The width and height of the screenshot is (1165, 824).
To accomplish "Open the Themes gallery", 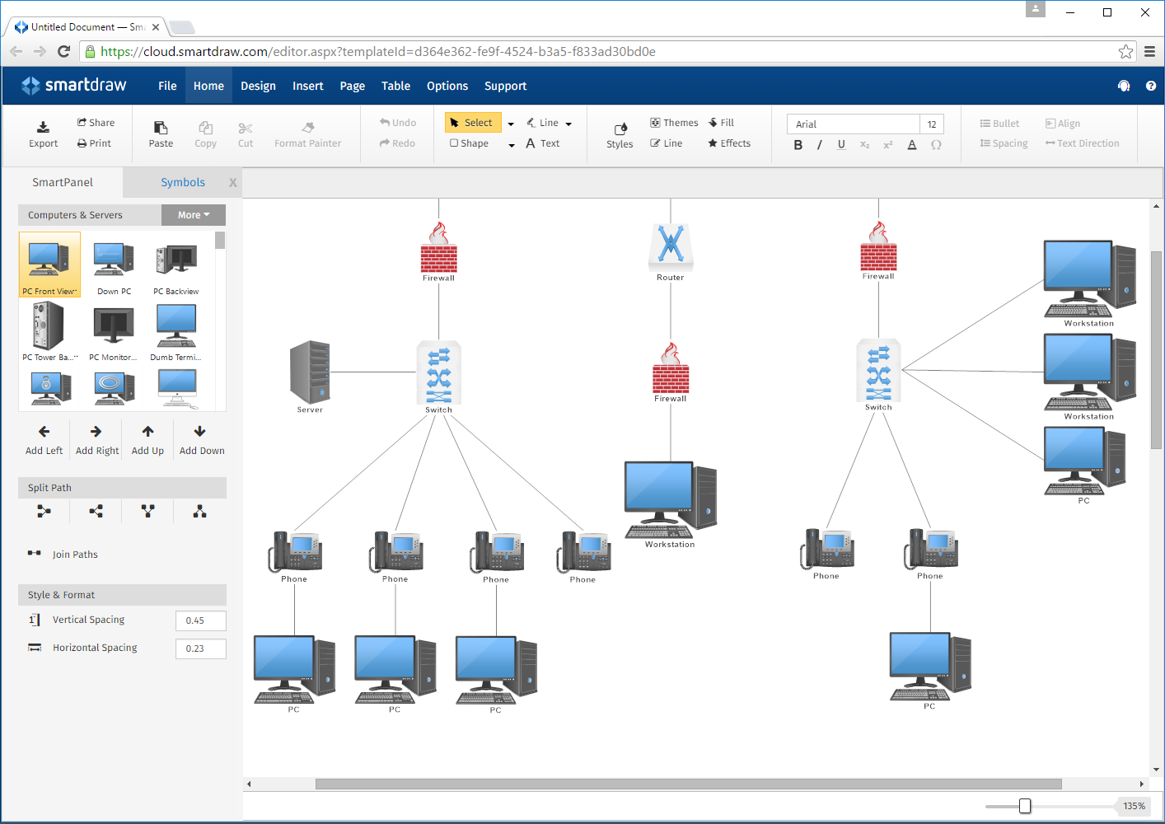I will coord(674,122).
